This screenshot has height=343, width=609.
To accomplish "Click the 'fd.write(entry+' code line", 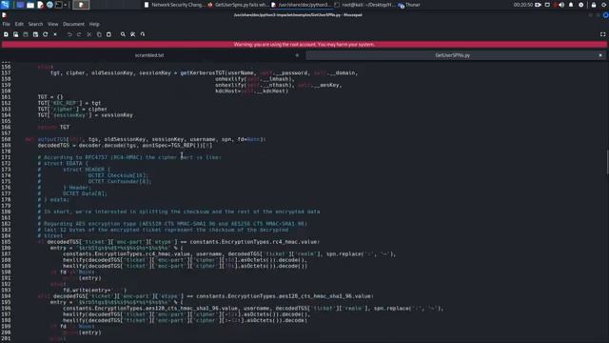I will click(x=95, y=290).
